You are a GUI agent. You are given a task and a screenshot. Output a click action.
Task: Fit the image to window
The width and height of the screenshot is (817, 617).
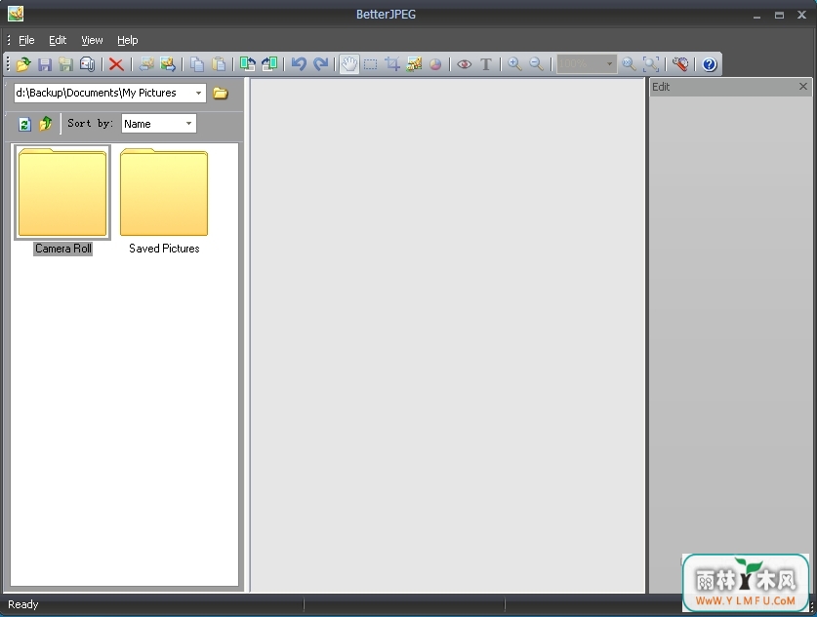pyautogui.click(x=651, y=64)
